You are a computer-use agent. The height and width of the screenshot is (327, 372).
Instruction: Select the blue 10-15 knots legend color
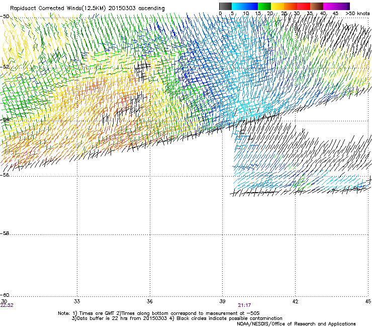tap(251, 6)
